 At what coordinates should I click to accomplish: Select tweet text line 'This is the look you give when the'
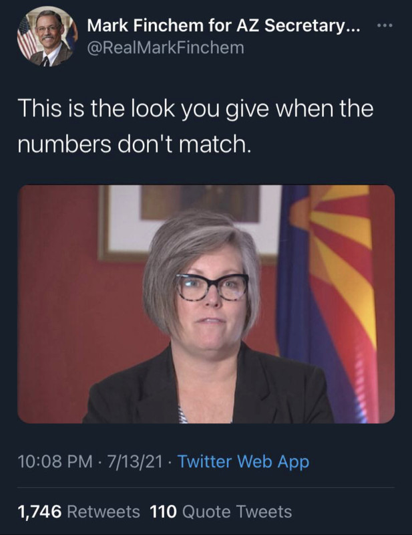pyautogui.click(x=196, y=108)
